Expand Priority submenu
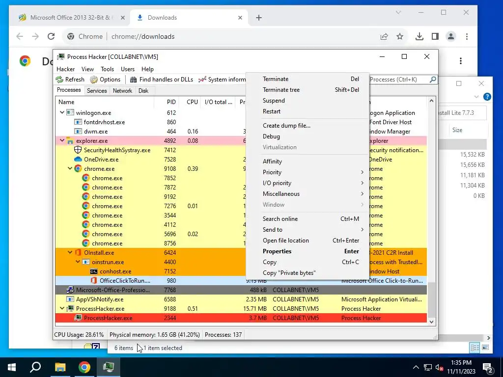503x377 pixels. pyautogui.click(x=308, y=172)
